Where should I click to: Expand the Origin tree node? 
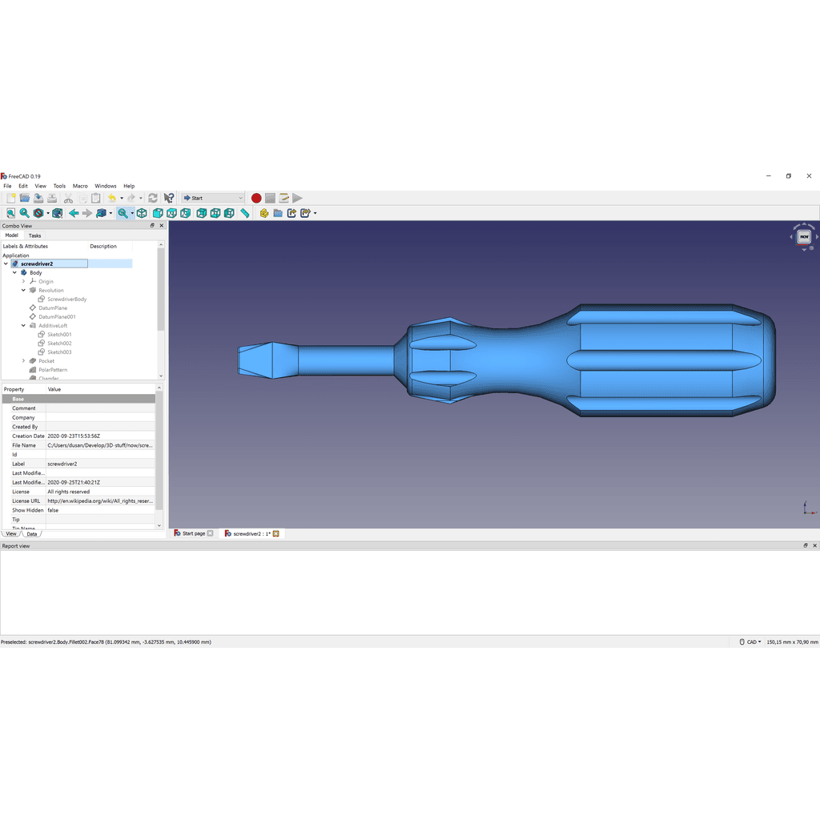(23, 281)
